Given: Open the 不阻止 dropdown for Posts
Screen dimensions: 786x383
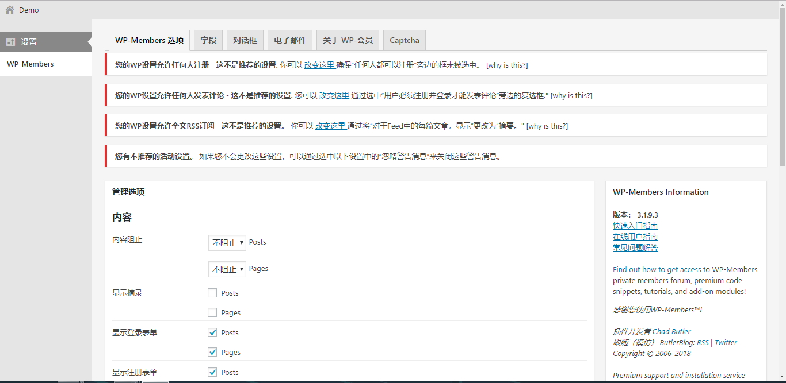Looking at the screenshot, I should tap(227, 242).
